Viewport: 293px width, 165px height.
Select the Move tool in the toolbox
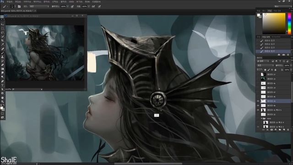tap(2, 24)
